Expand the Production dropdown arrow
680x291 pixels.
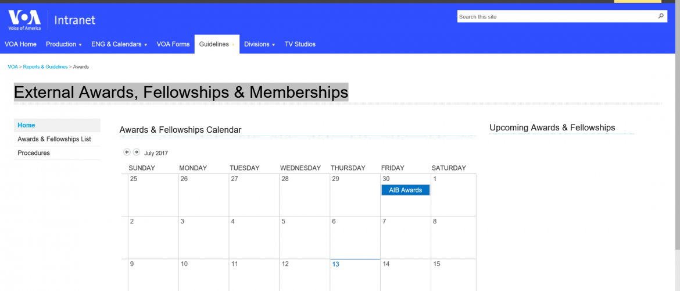[x=80, y=45]
